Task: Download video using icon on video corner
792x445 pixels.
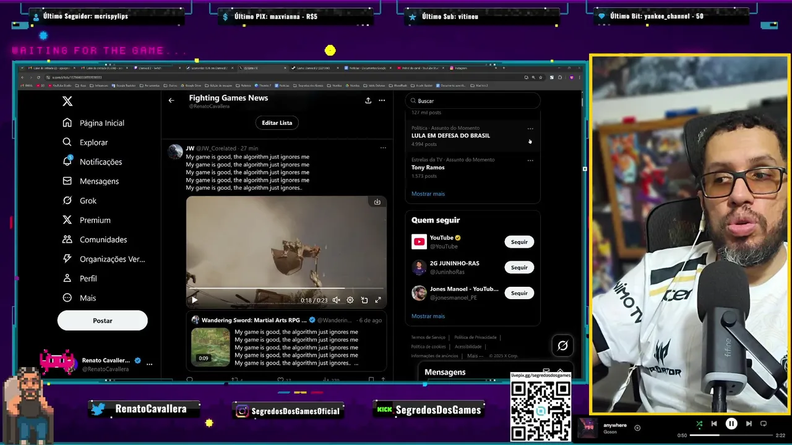Action: (377, 201)
